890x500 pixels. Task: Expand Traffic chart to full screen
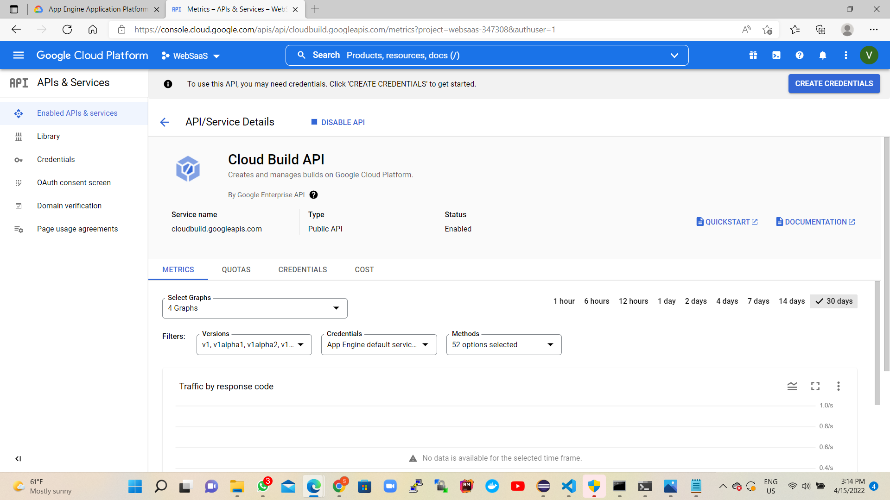pos(815,386)
